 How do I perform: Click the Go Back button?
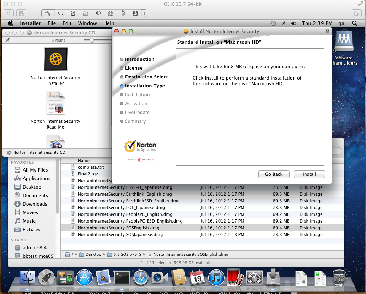click(274, 174)
